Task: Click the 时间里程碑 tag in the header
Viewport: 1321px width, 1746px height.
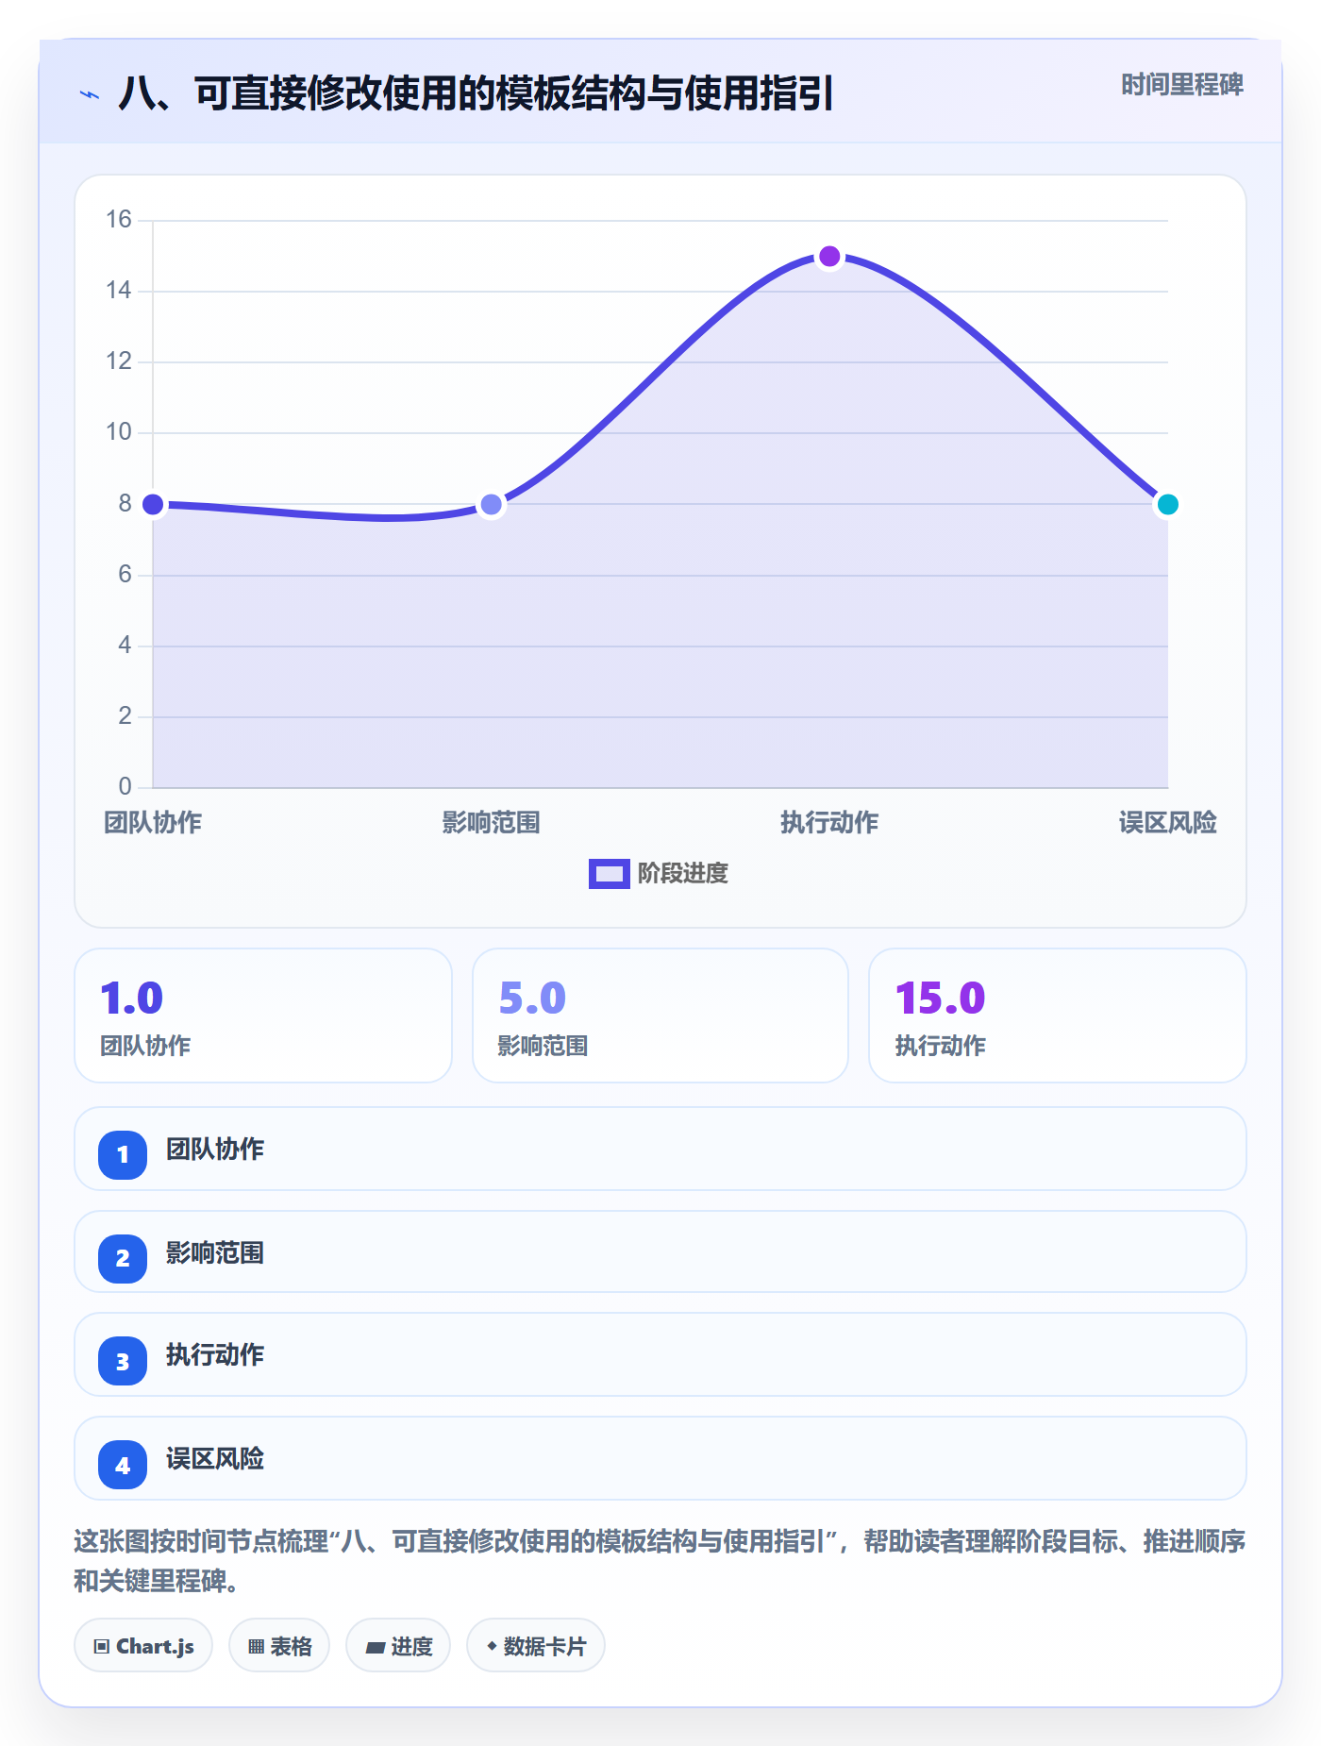Action: 1182,85
